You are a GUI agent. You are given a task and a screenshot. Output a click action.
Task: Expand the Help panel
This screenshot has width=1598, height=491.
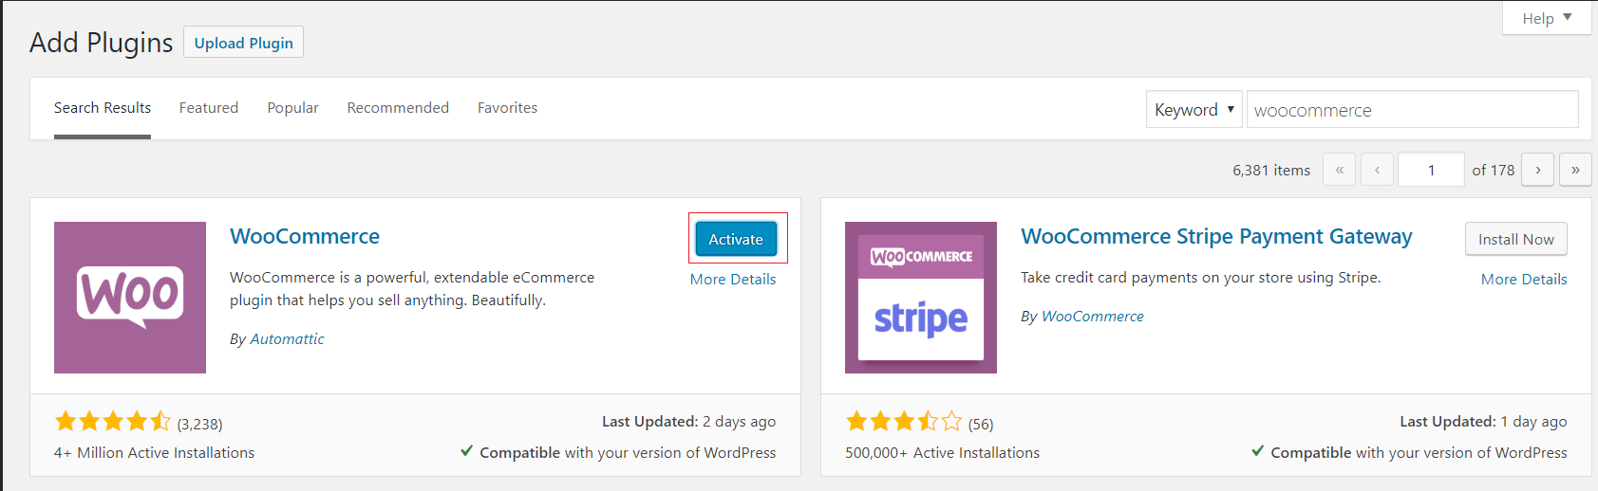[x=1547, y=18]
